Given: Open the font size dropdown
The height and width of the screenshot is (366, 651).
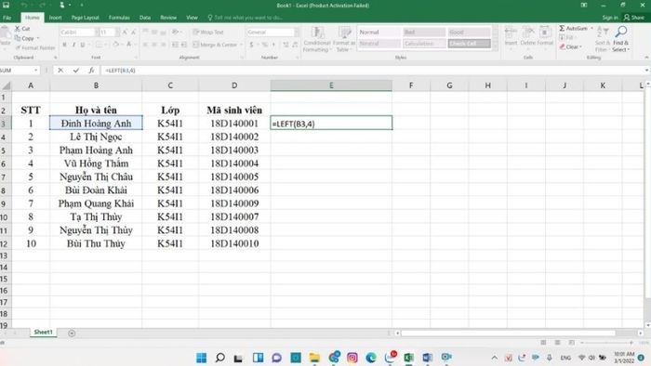Looking at the screenshot, I should [x=118, y=32].
